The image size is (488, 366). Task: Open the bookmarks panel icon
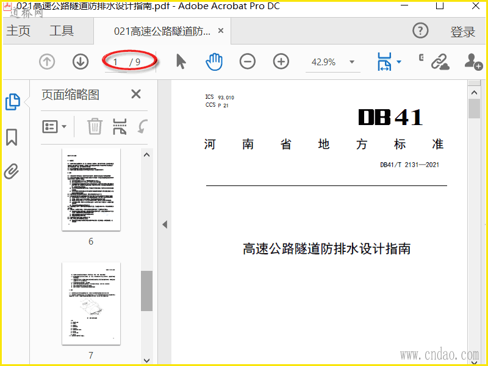tap(12, 137)
